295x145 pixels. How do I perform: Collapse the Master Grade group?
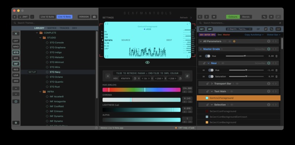(x=201, y=49)
